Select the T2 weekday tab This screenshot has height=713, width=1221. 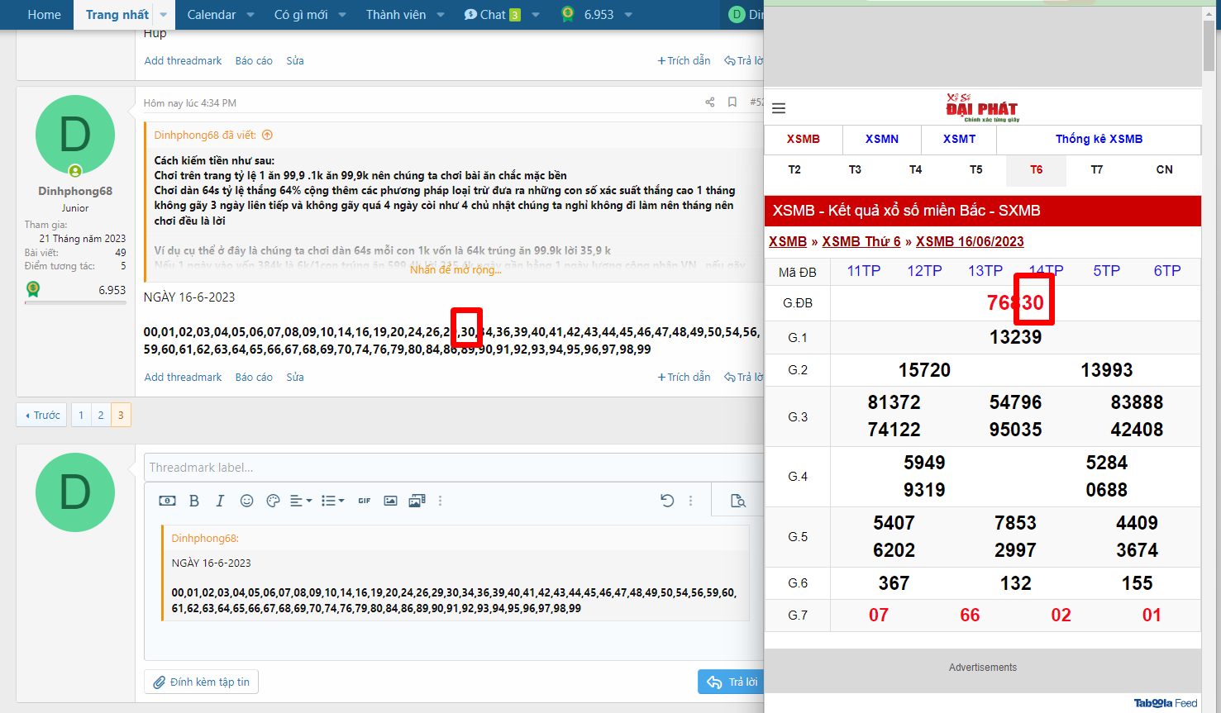794,169
